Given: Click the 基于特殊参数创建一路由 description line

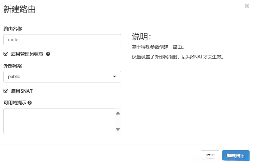Looking at the screenshot, I should [x=158, y=47].
